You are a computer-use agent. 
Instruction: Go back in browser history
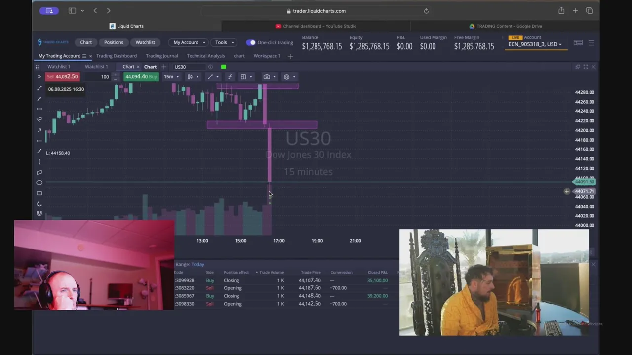coord(95,11)
